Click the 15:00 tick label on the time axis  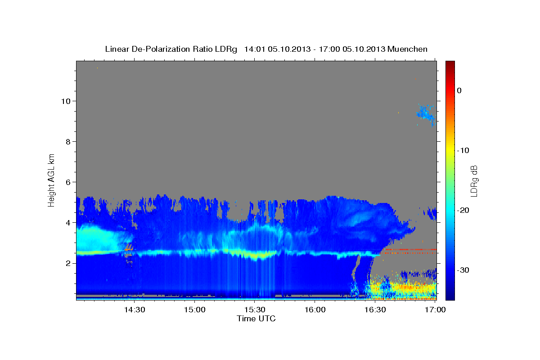(194, 310)
